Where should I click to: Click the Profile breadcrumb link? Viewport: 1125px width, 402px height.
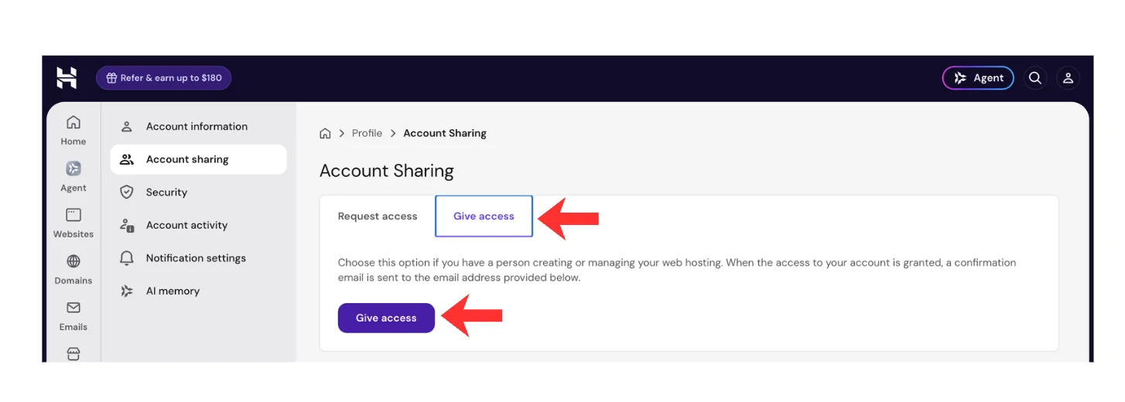(x=367, y=133)
